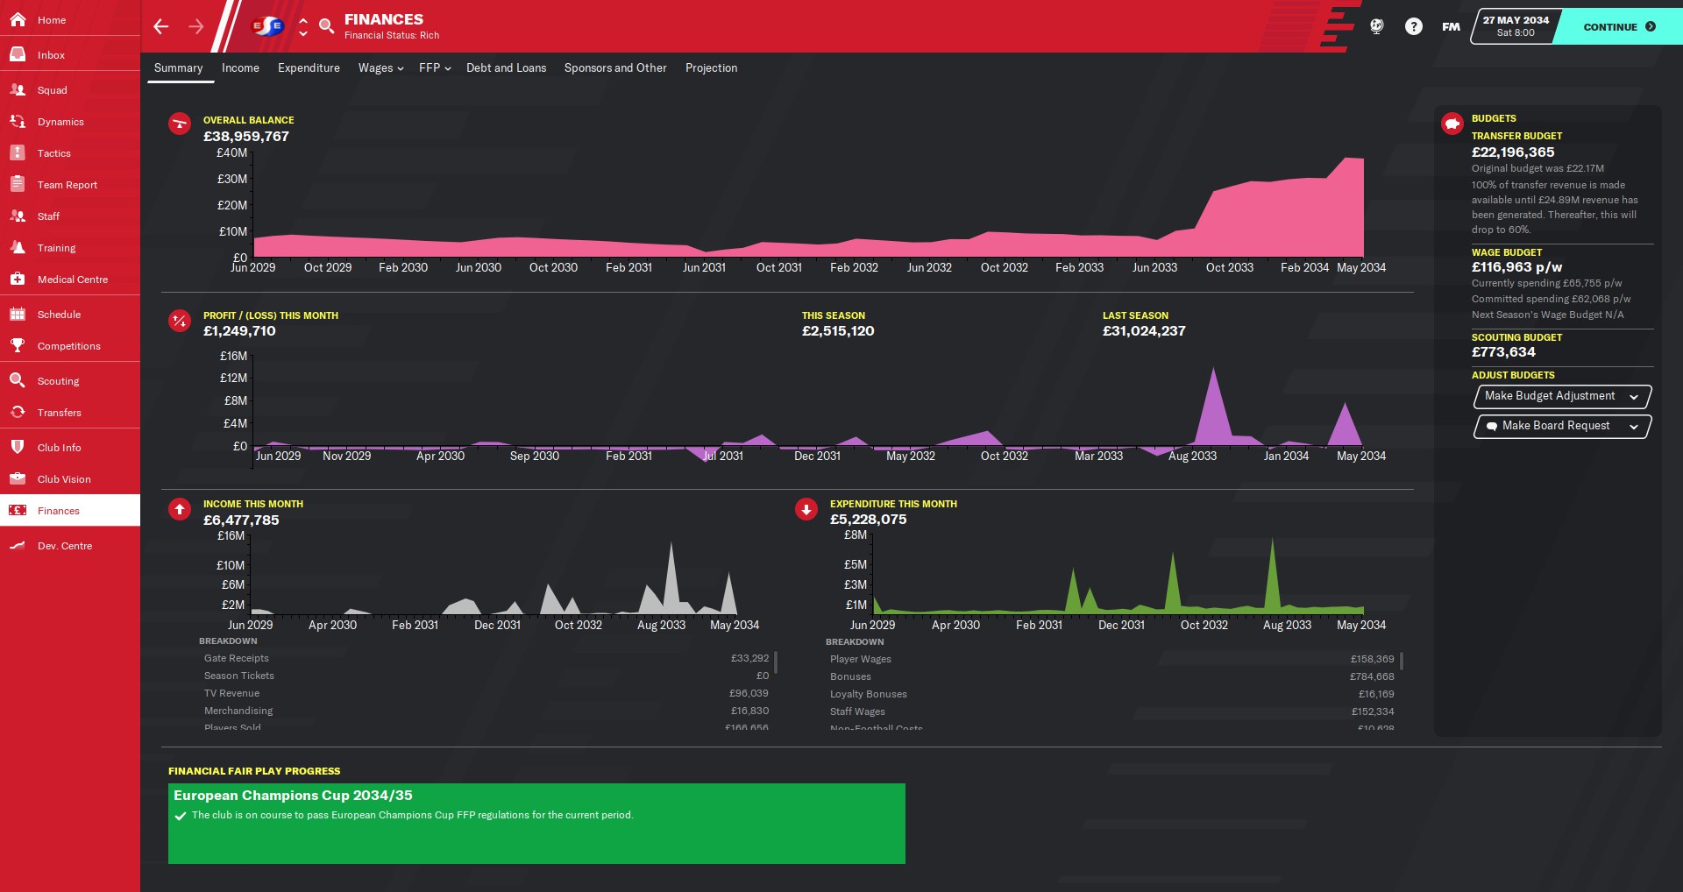Click the income breakdown scrollbar

point(776,662)
